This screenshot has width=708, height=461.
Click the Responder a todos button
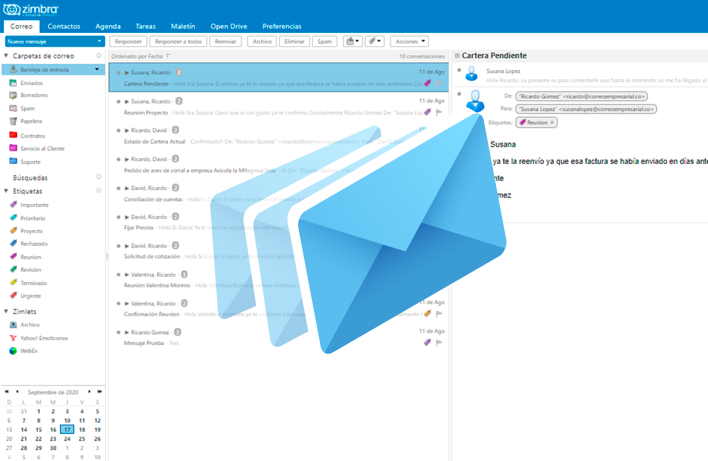click(177, 41)
